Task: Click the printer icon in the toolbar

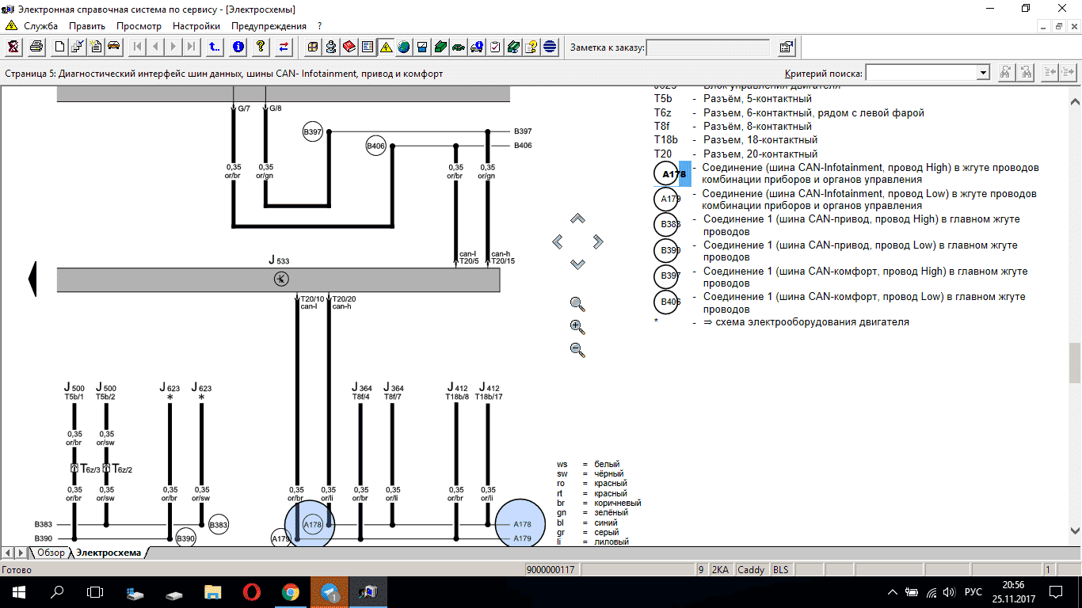Action: pos(36,47)
